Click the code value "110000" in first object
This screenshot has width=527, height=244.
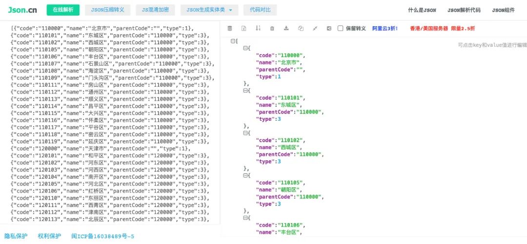290,56
